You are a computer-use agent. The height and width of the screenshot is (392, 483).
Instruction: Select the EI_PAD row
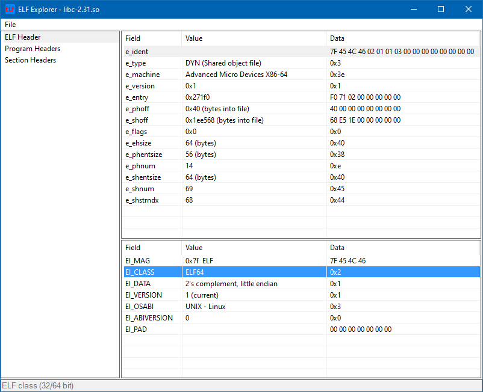tap(302, 329)
